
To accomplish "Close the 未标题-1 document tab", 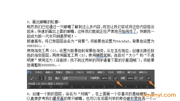I will coord(67,84).
